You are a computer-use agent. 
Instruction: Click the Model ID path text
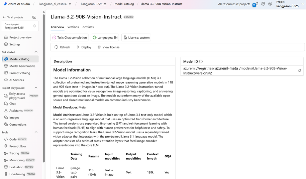pos(235,71)
